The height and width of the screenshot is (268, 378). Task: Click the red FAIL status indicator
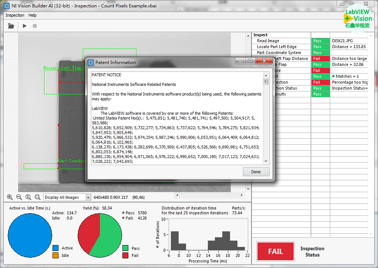point(275,251)
